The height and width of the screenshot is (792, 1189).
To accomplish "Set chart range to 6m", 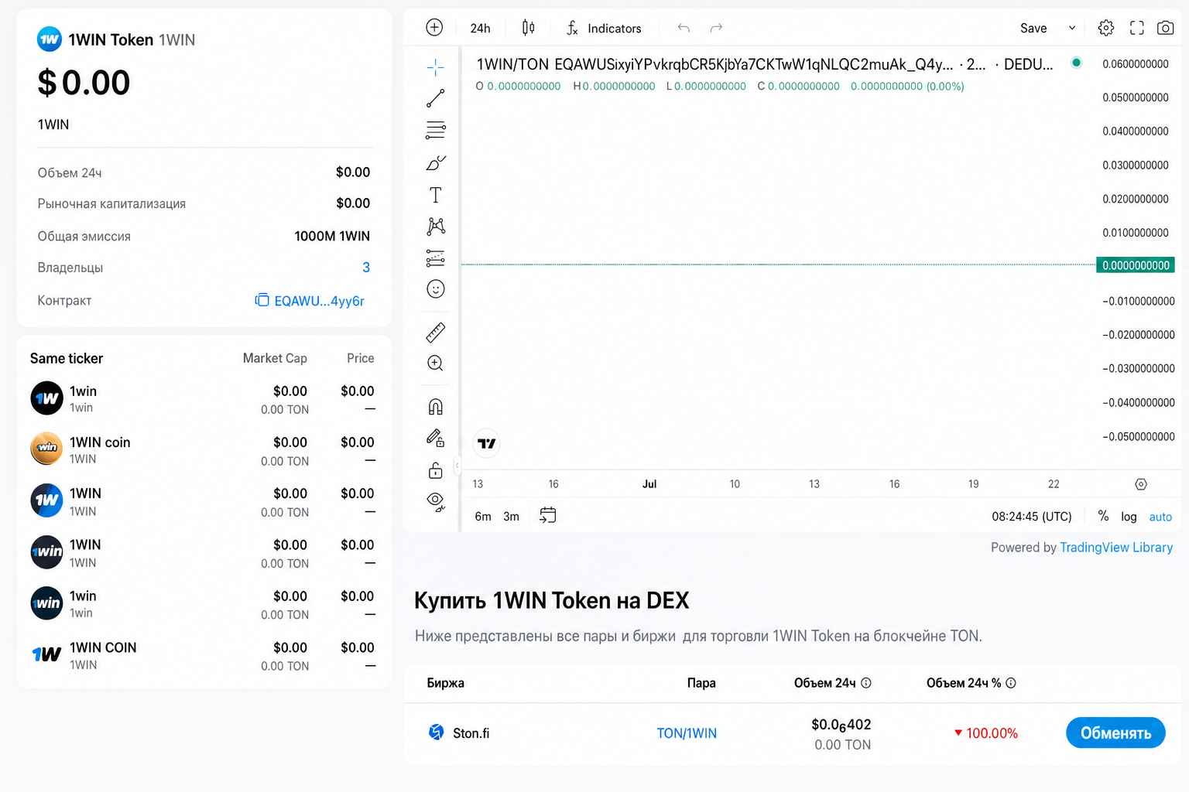I will pyautogui.click(x=483, y=517).
